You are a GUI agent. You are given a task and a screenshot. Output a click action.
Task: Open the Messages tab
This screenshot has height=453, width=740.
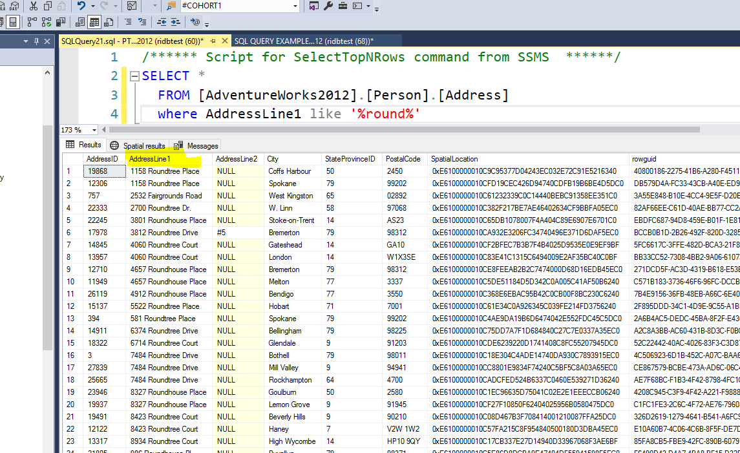(196, 146)
